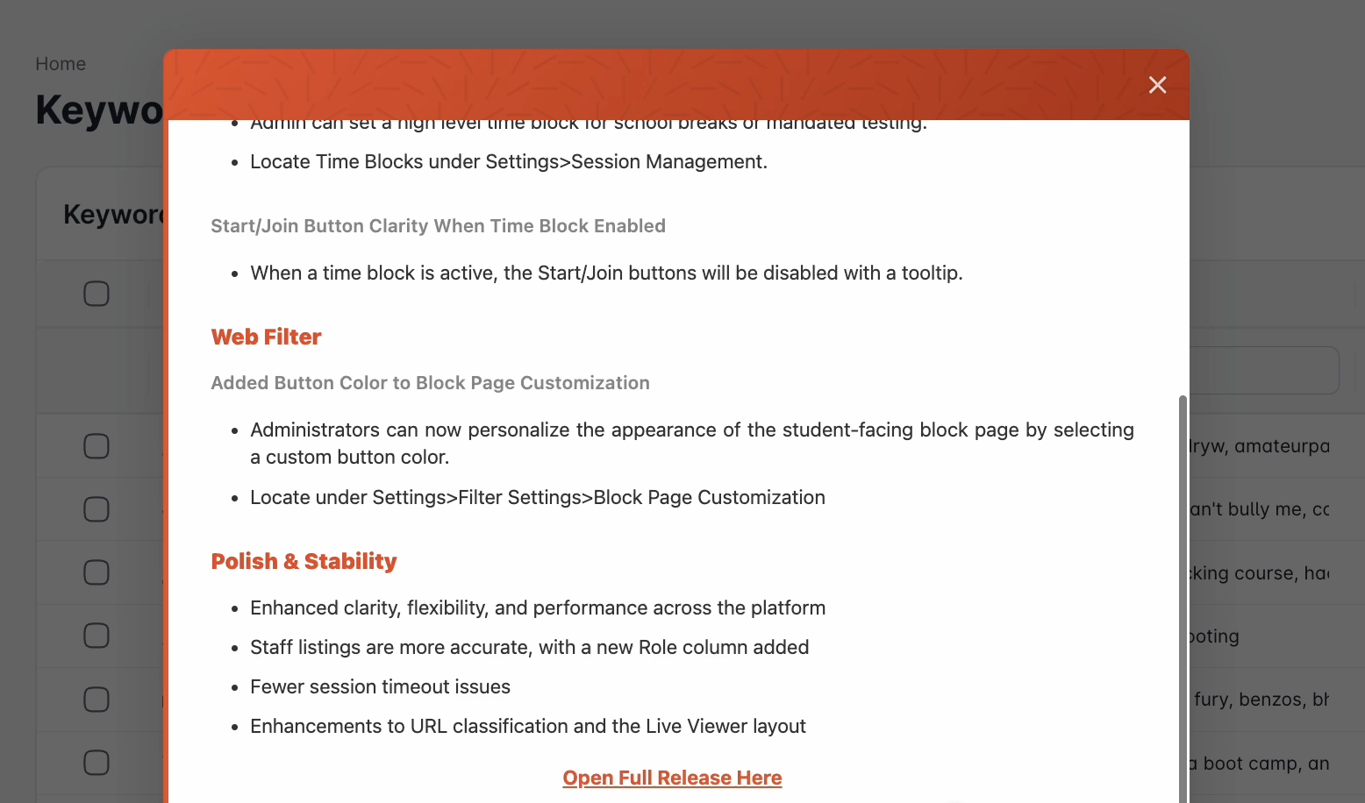
Task: Click 'Locate under Settings>Filter Settings>Block Page Customization' line
Action: coord(538,498)
